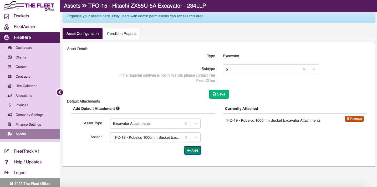Switch to the Asset Configuration tab

(x=83, y=34)
